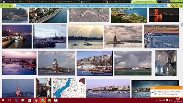Reload the Google search page
Viewport: 183px width, 103px height.
tap(10, 6)
